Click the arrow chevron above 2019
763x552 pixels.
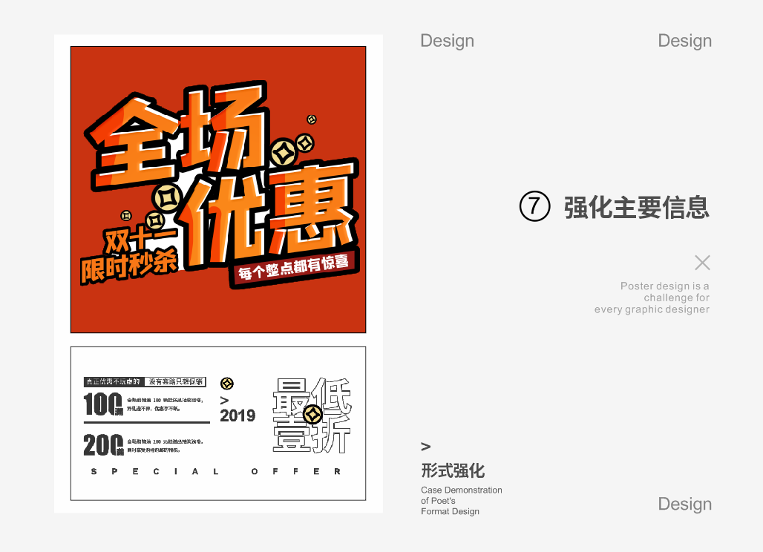click(224, 401)
